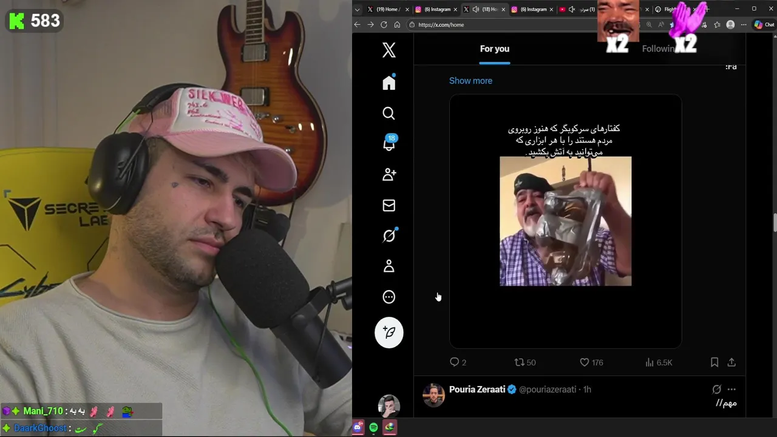
Task: Open Copilot Chat in the browser toolbar
Action: tap(764, 25)
